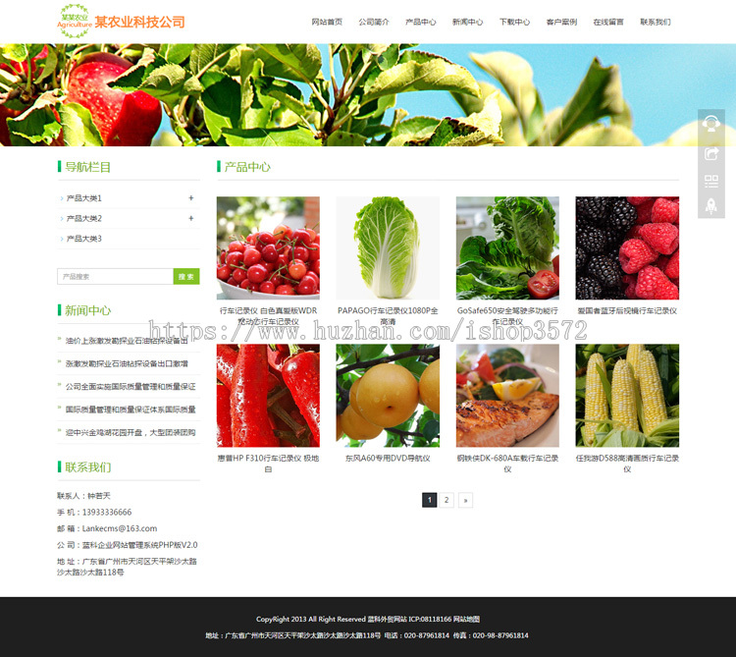Open news 涨激发勘探业石油钻探设备出口激增

click(127, 363)
